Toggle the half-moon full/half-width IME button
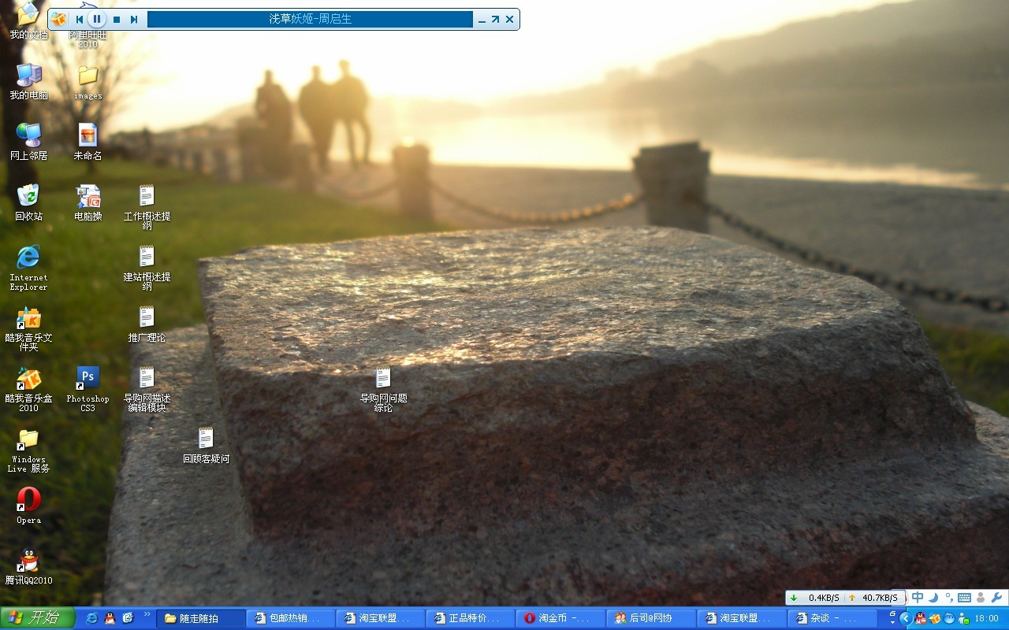 coord(933,598)
